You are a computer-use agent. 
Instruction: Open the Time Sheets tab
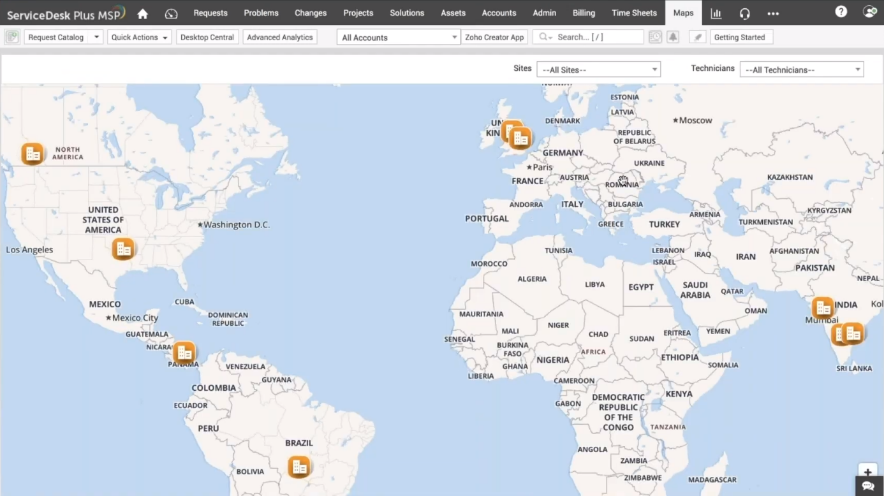point(634,13)
